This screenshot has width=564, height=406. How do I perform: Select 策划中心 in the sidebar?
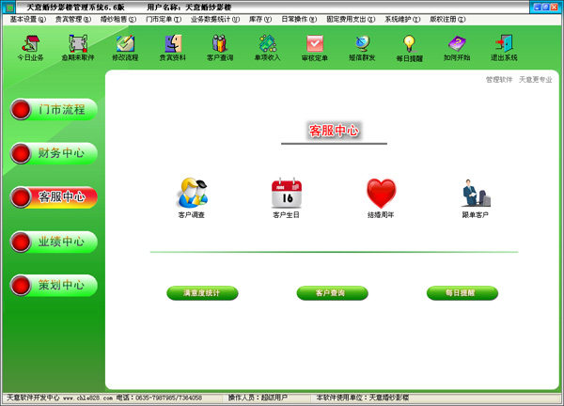pos(54,285)
